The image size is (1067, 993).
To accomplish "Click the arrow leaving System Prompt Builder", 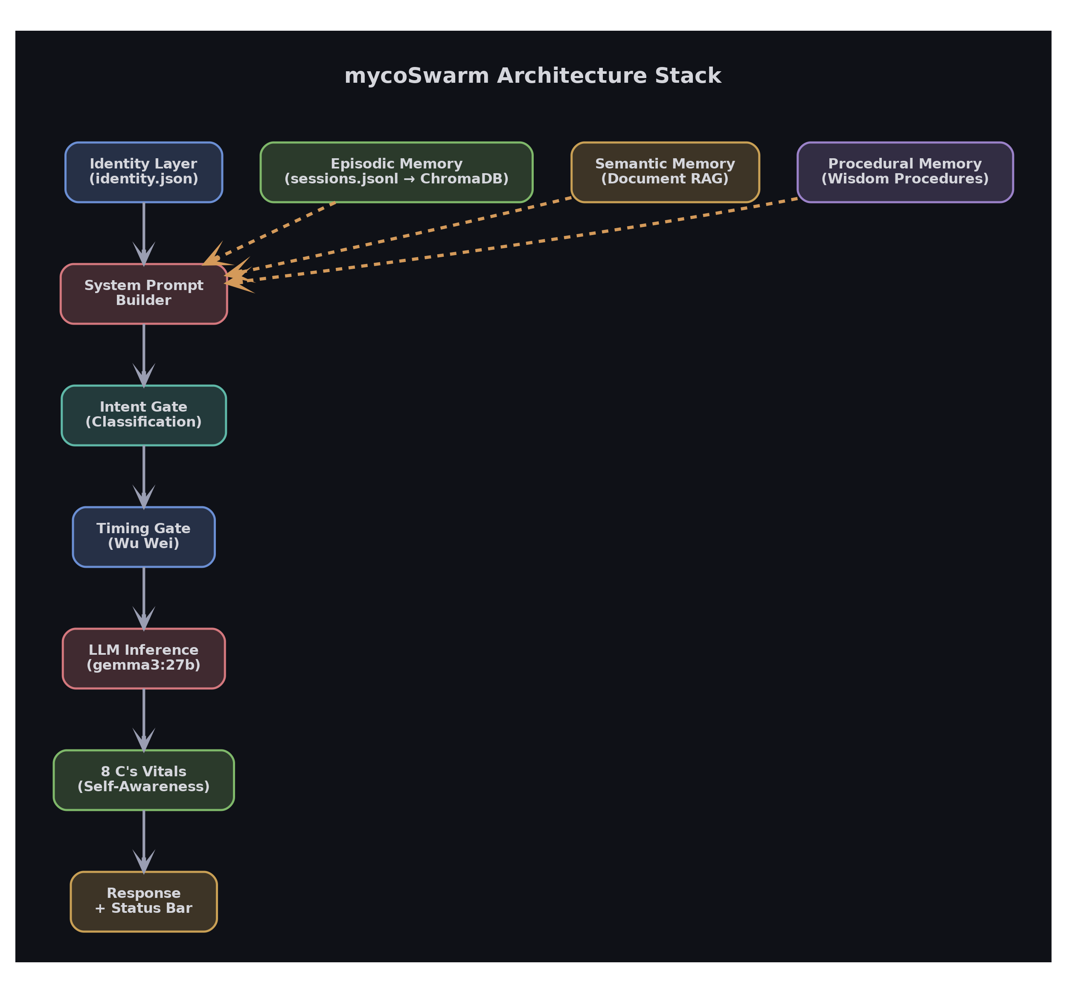I will click(143, 354).
